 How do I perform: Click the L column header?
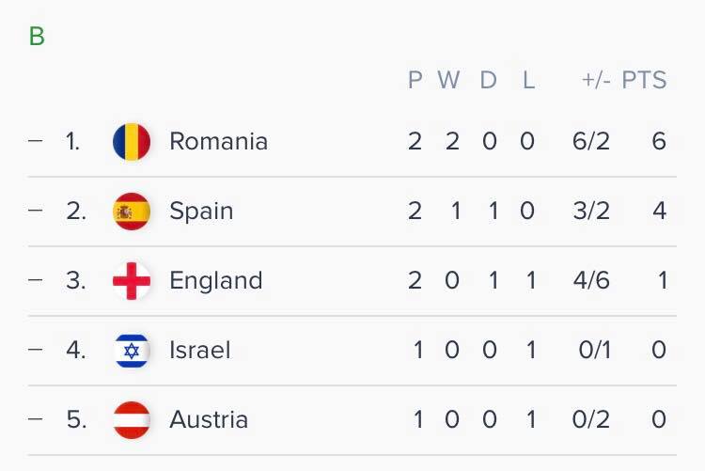tap(528, 81)
